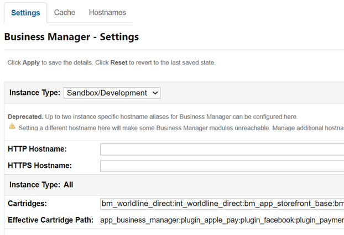
Task: Switch to the Cache tab
Action: (65, 12)
